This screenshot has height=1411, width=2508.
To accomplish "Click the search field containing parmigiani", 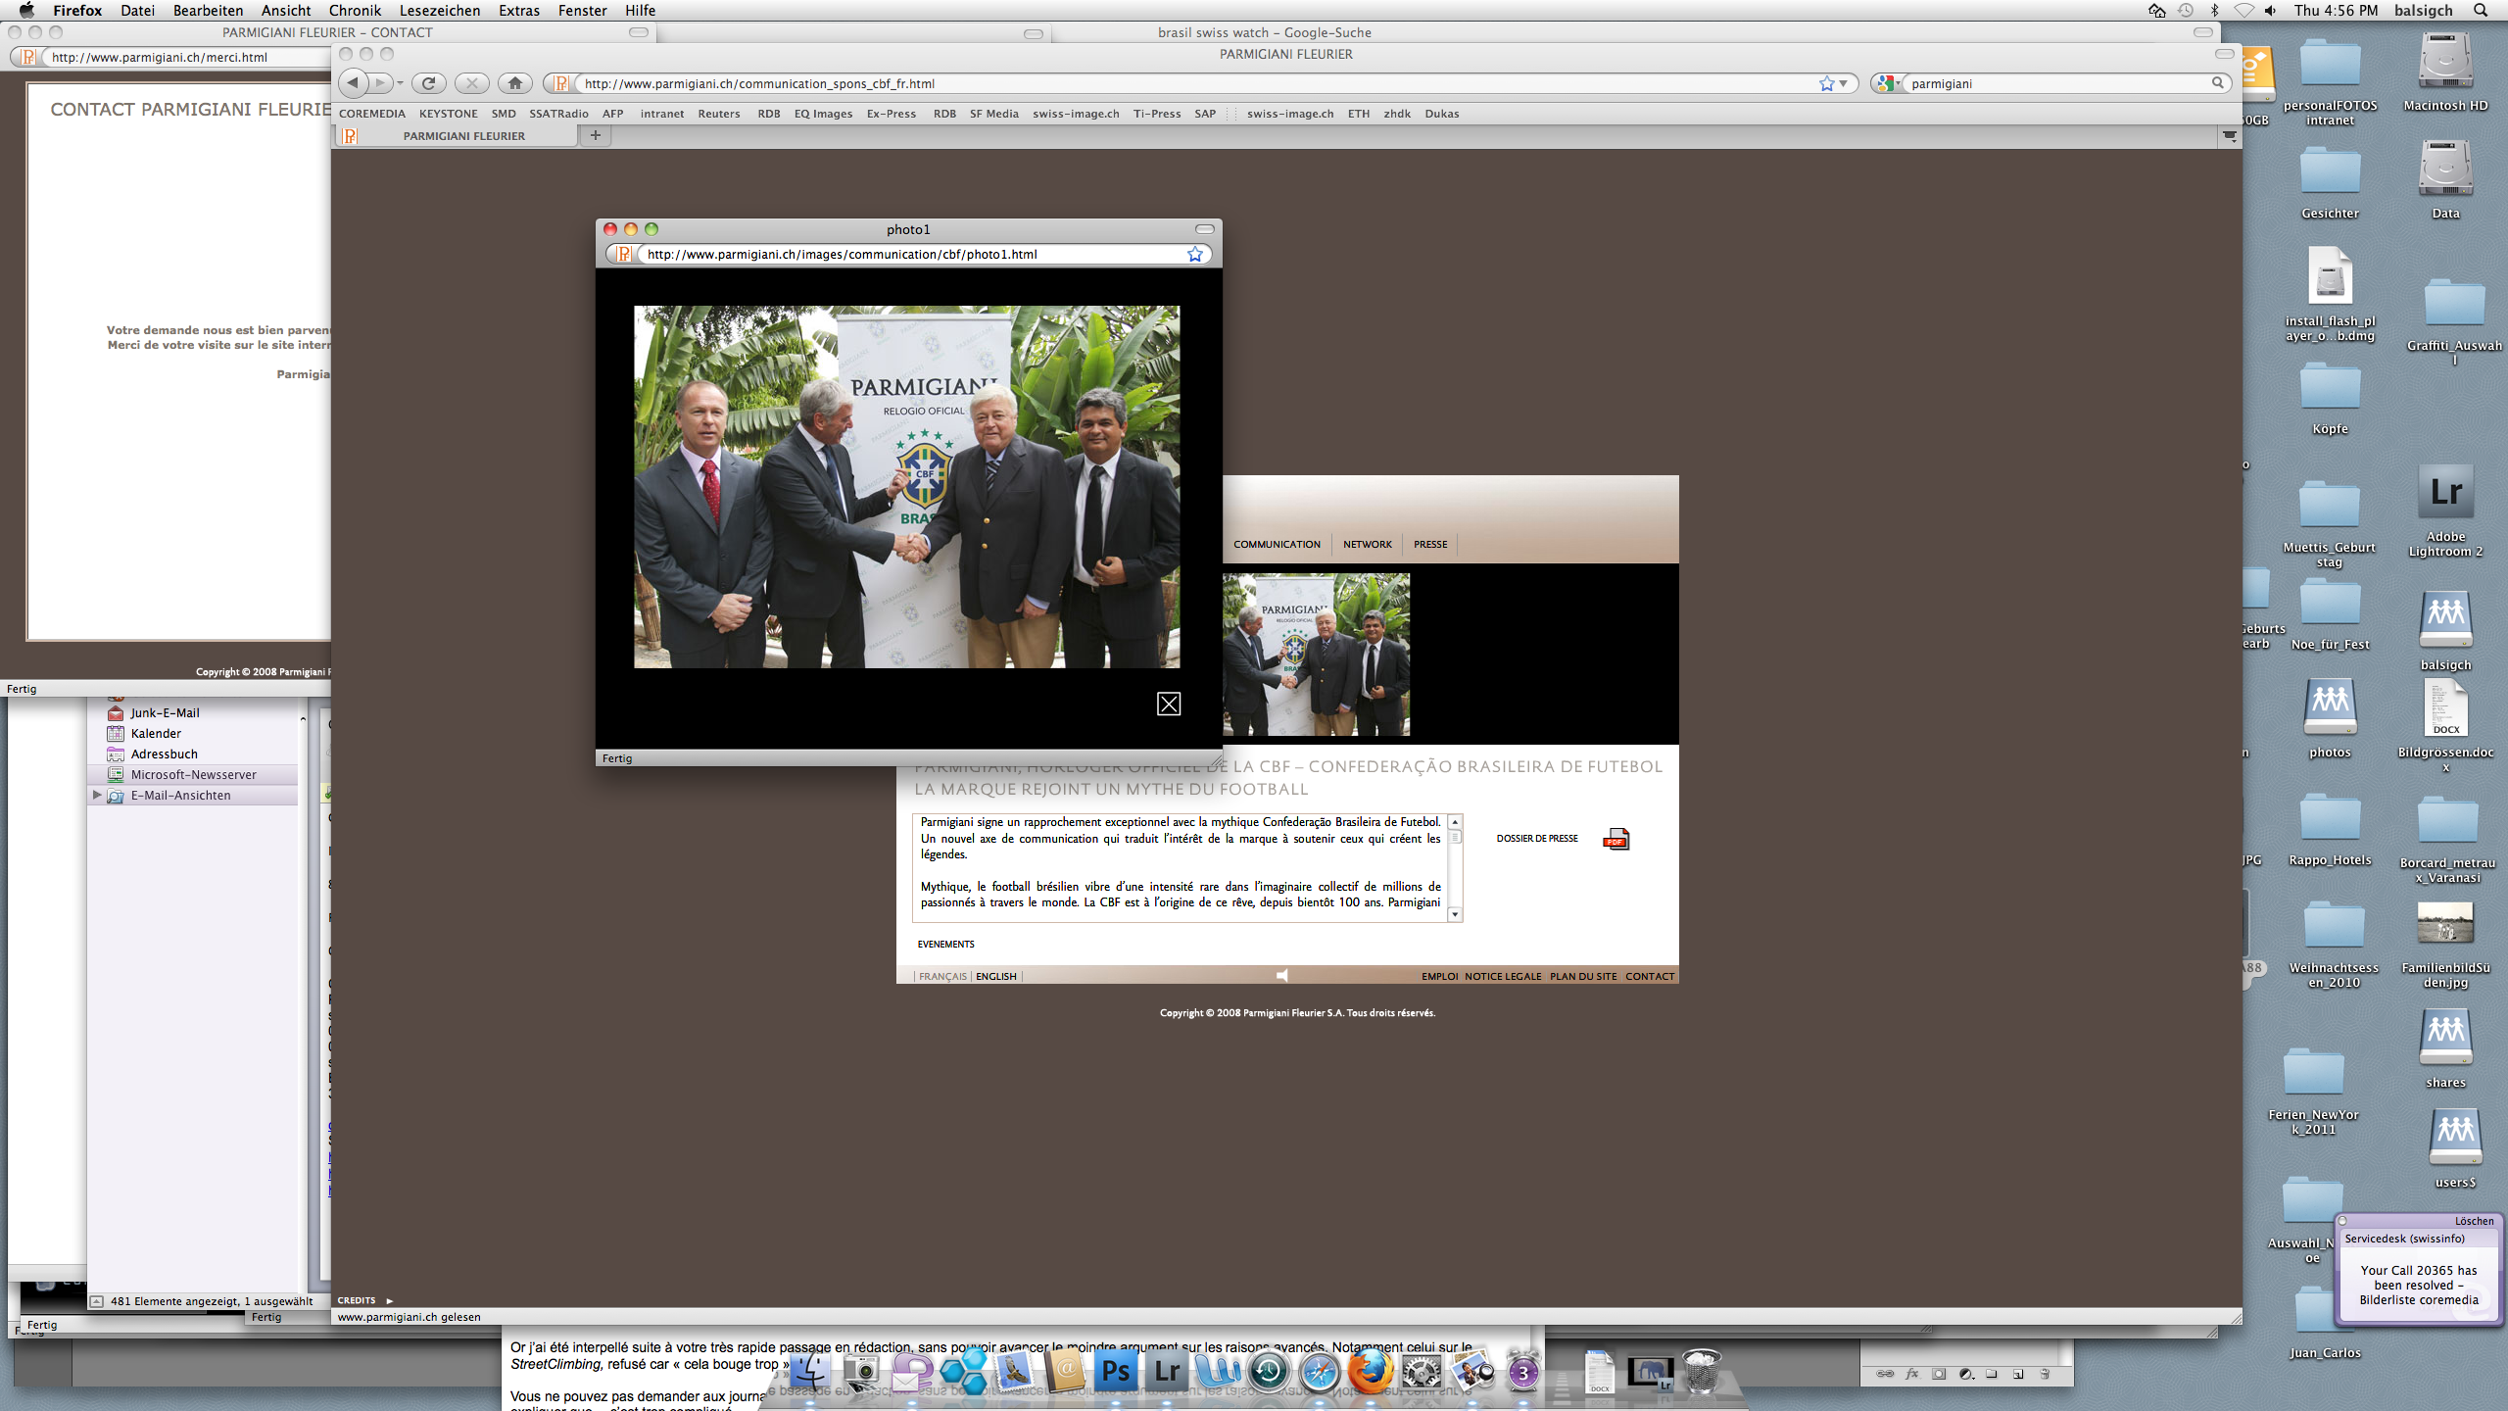I will coord(2057,83).
